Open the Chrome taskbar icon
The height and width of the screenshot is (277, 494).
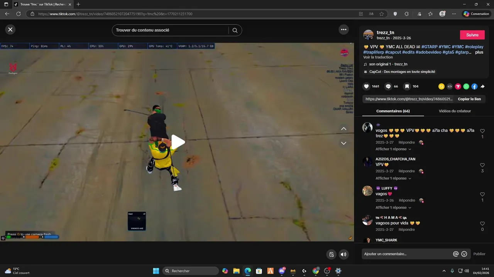pos(316,271)
